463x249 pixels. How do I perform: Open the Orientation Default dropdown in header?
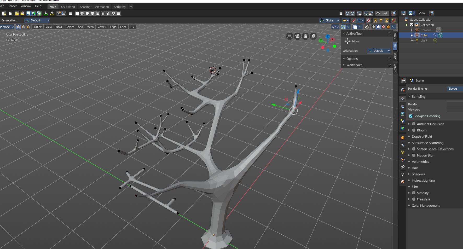(37, 20)
